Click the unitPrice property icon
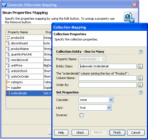 (x=8, y=65)
